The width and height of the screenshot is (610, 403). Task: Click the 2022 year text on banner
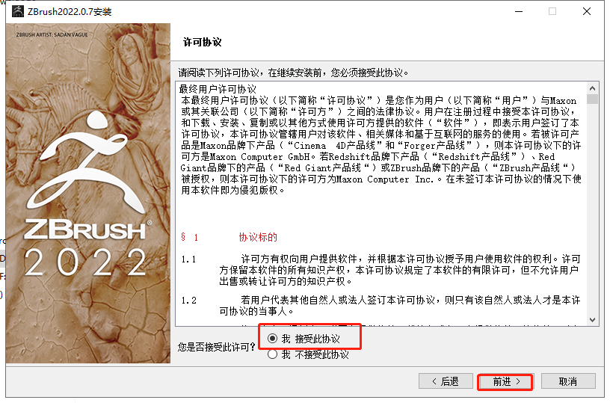[x=86, y=262]
